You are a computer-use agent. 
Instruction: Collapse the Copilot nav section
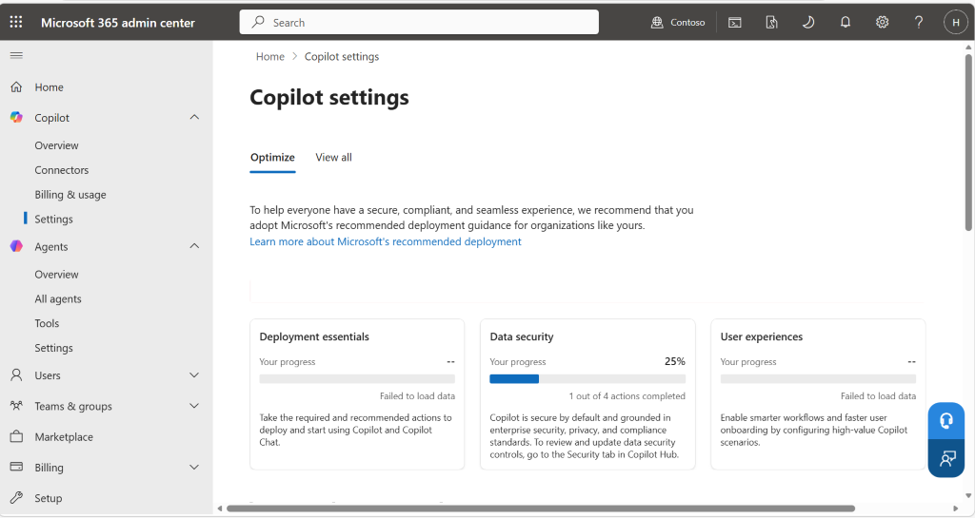pos(194,117)
